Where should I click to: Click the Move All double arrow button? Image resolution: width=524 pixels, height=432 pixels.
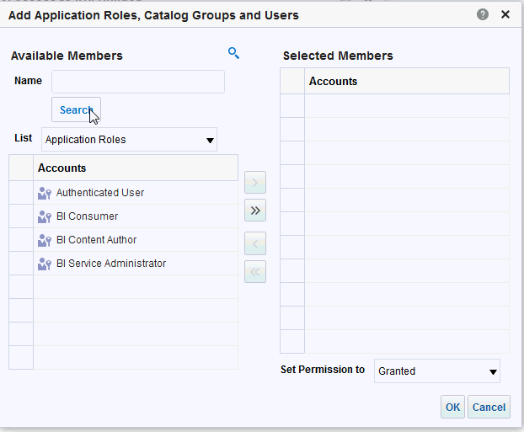255,211
